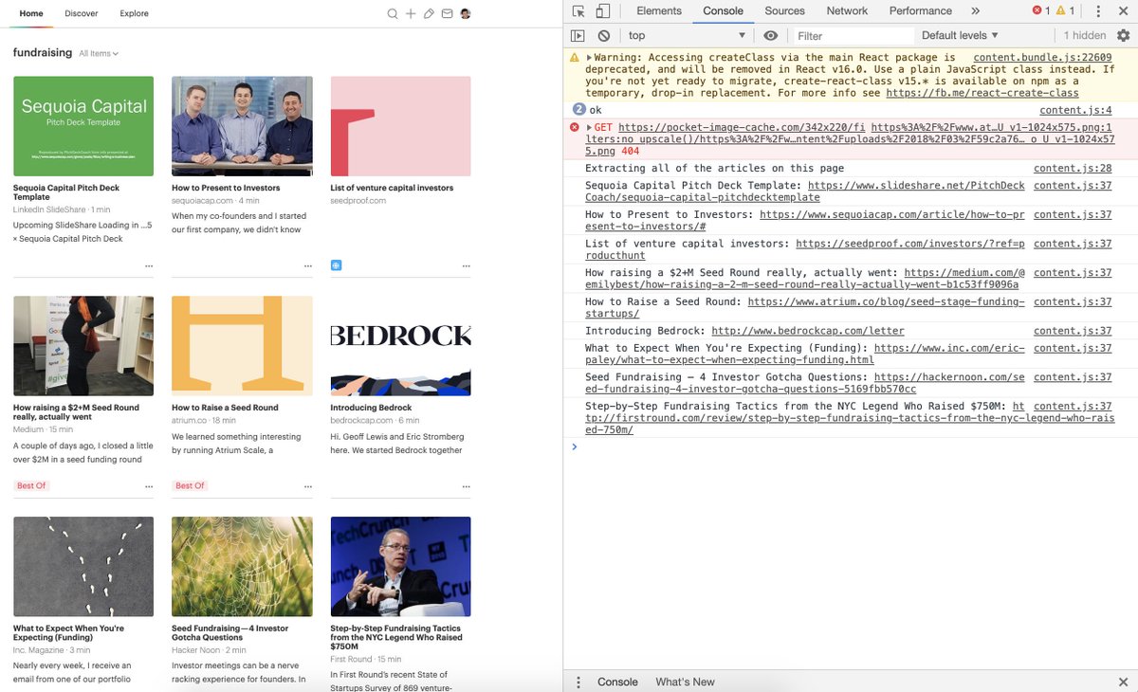
Task: Open more options on How raising a $2+M card
Action: coord(149,486)
